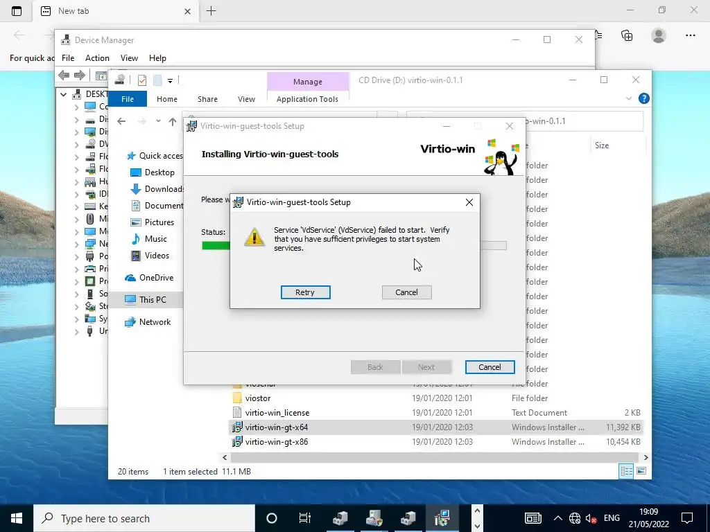Image resolution: width=710 pixels, height=532 pixels.
Task: Open Explorer Help question mark icon
Action: point(643,98)
